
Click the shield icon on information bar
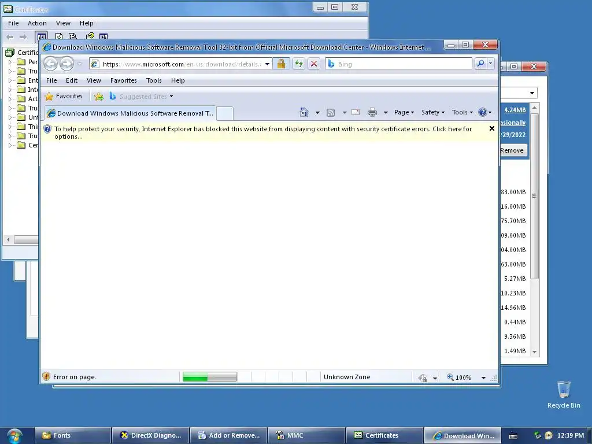47,129
